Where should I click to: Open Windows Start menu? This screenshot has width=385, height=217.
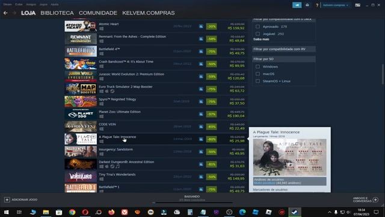tap(7, 212)
